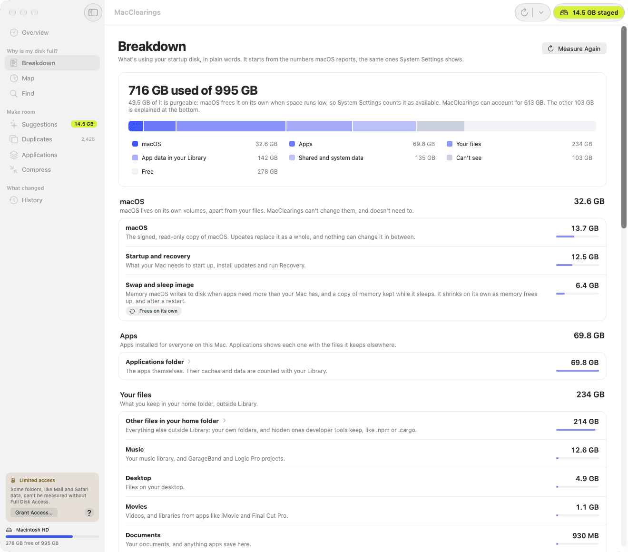Click the 278 GB free of 995 GB text

tap(32, 543)
